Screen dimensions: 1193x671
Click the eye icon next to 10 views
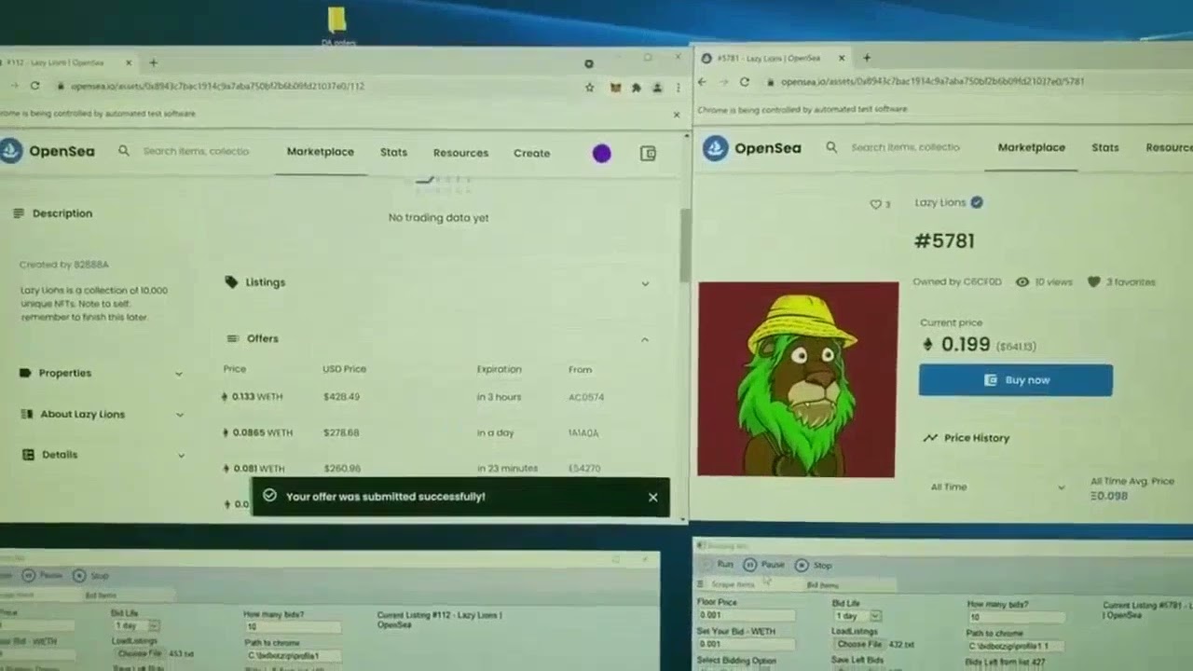[x=1022, y=281]
